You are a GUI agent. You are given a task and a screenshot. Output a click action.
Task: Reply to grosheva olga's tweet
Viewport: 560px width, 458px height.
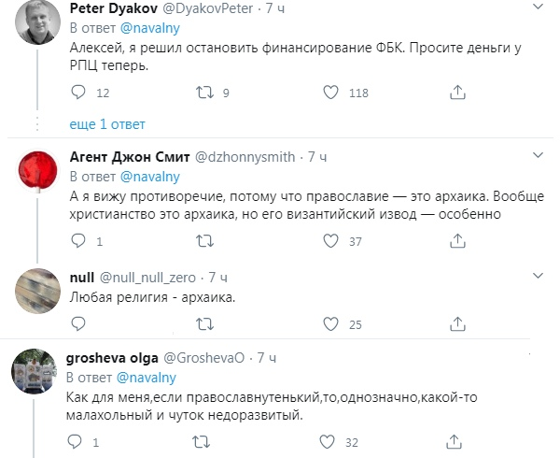coord(79,440)
